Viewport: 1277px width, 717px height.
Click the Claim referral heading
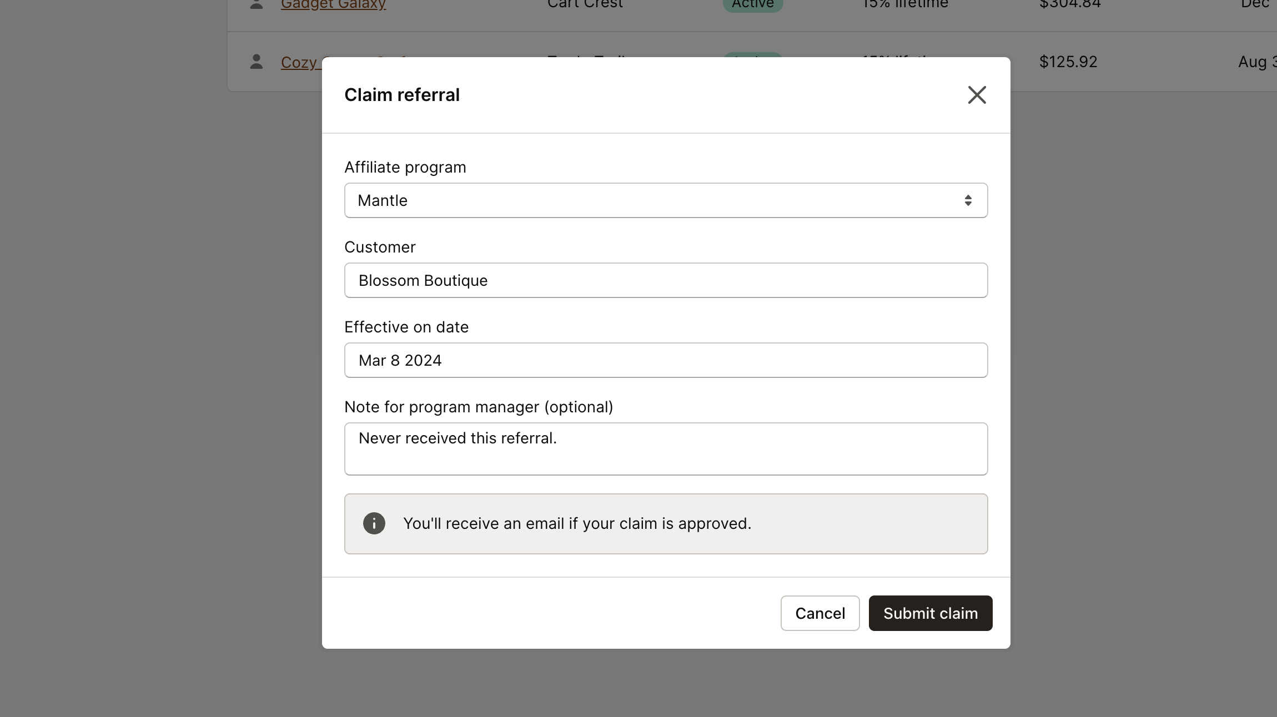(401, 94)
